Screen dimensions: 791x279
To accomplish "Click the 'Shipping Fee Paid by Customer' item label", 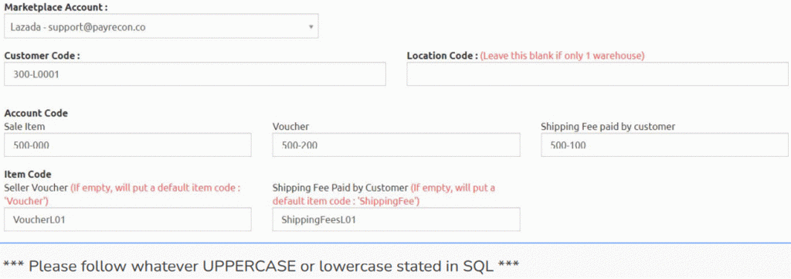I will click(340, 188).
